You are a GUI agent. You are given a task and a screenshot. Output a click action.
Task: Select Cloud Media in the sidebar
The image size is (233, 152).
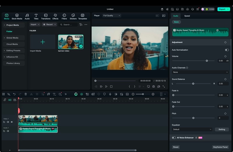click(x=12, y=44)
